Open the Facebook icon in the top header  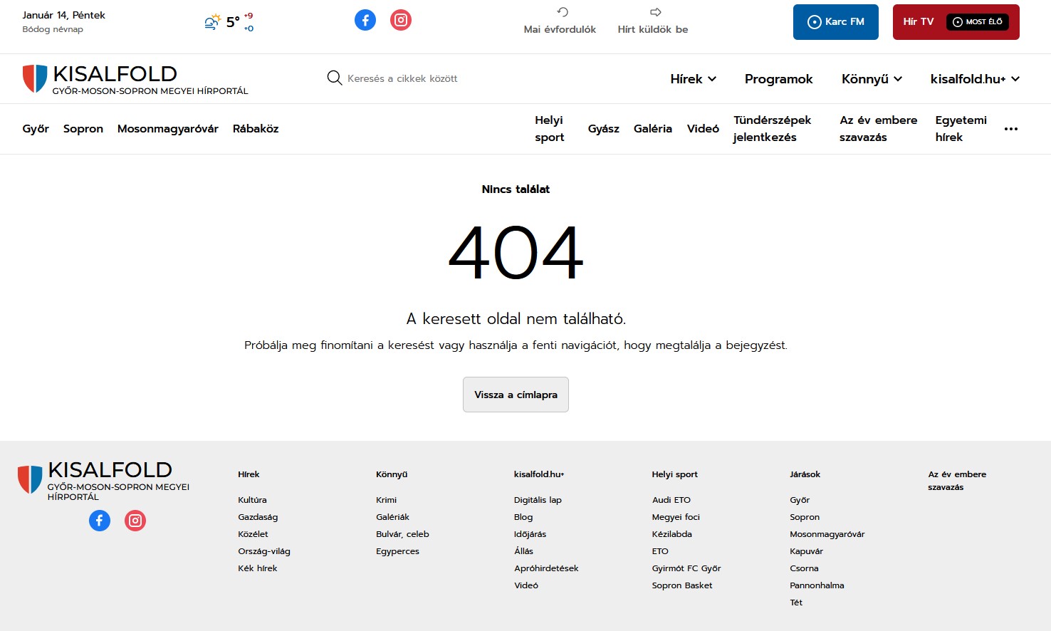click(365, 20)
